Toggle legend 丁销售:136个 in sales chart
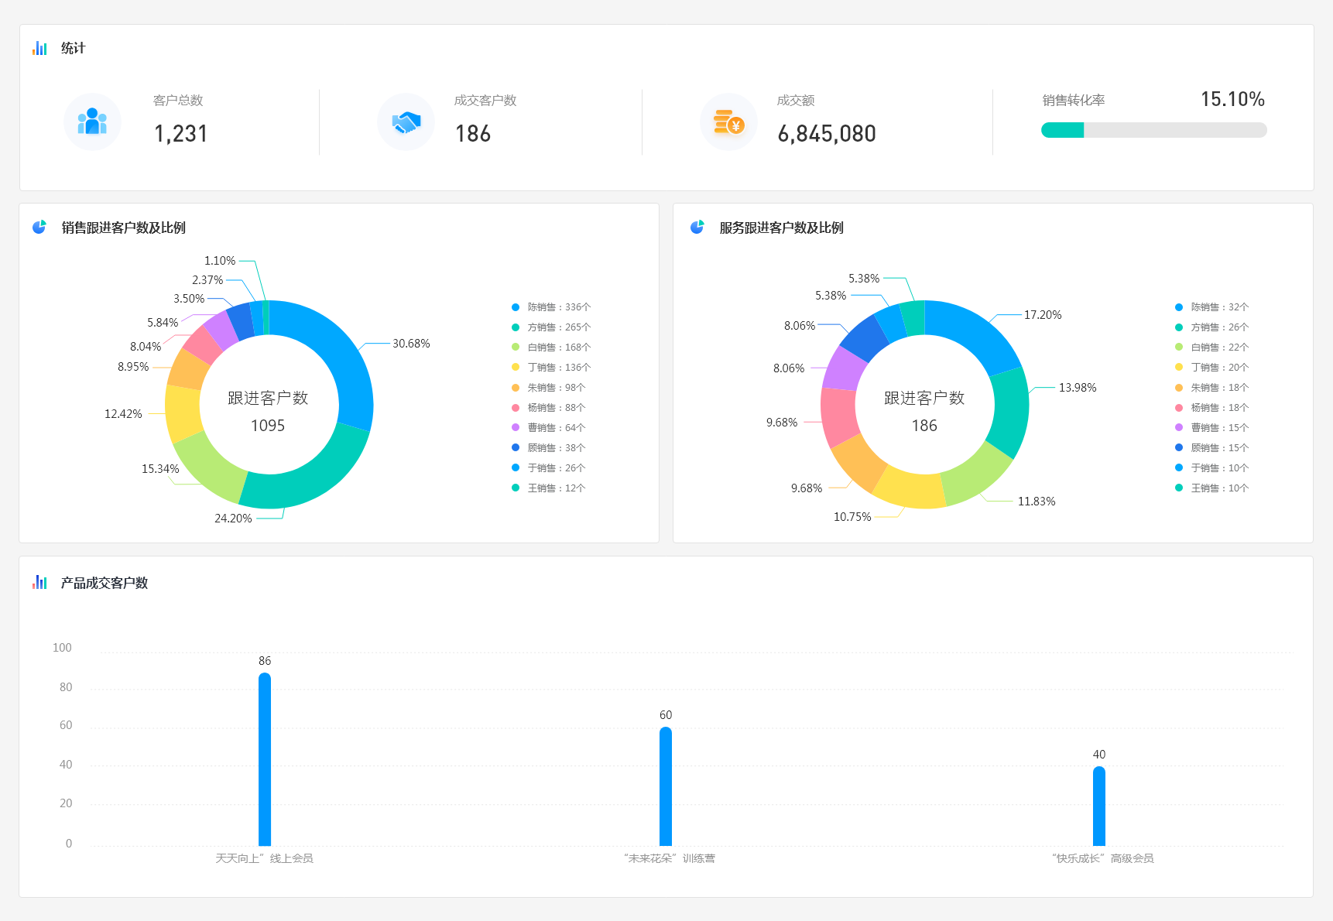This screenshot has width=1333, height=921. click(x=551, y=368)
